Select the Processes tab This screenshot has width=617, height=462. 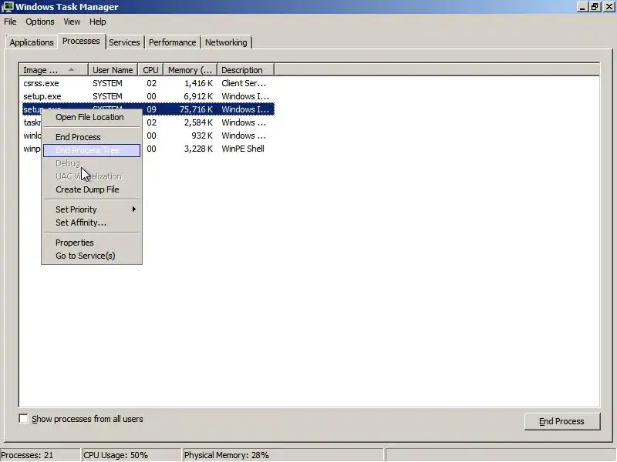(81, 42)
